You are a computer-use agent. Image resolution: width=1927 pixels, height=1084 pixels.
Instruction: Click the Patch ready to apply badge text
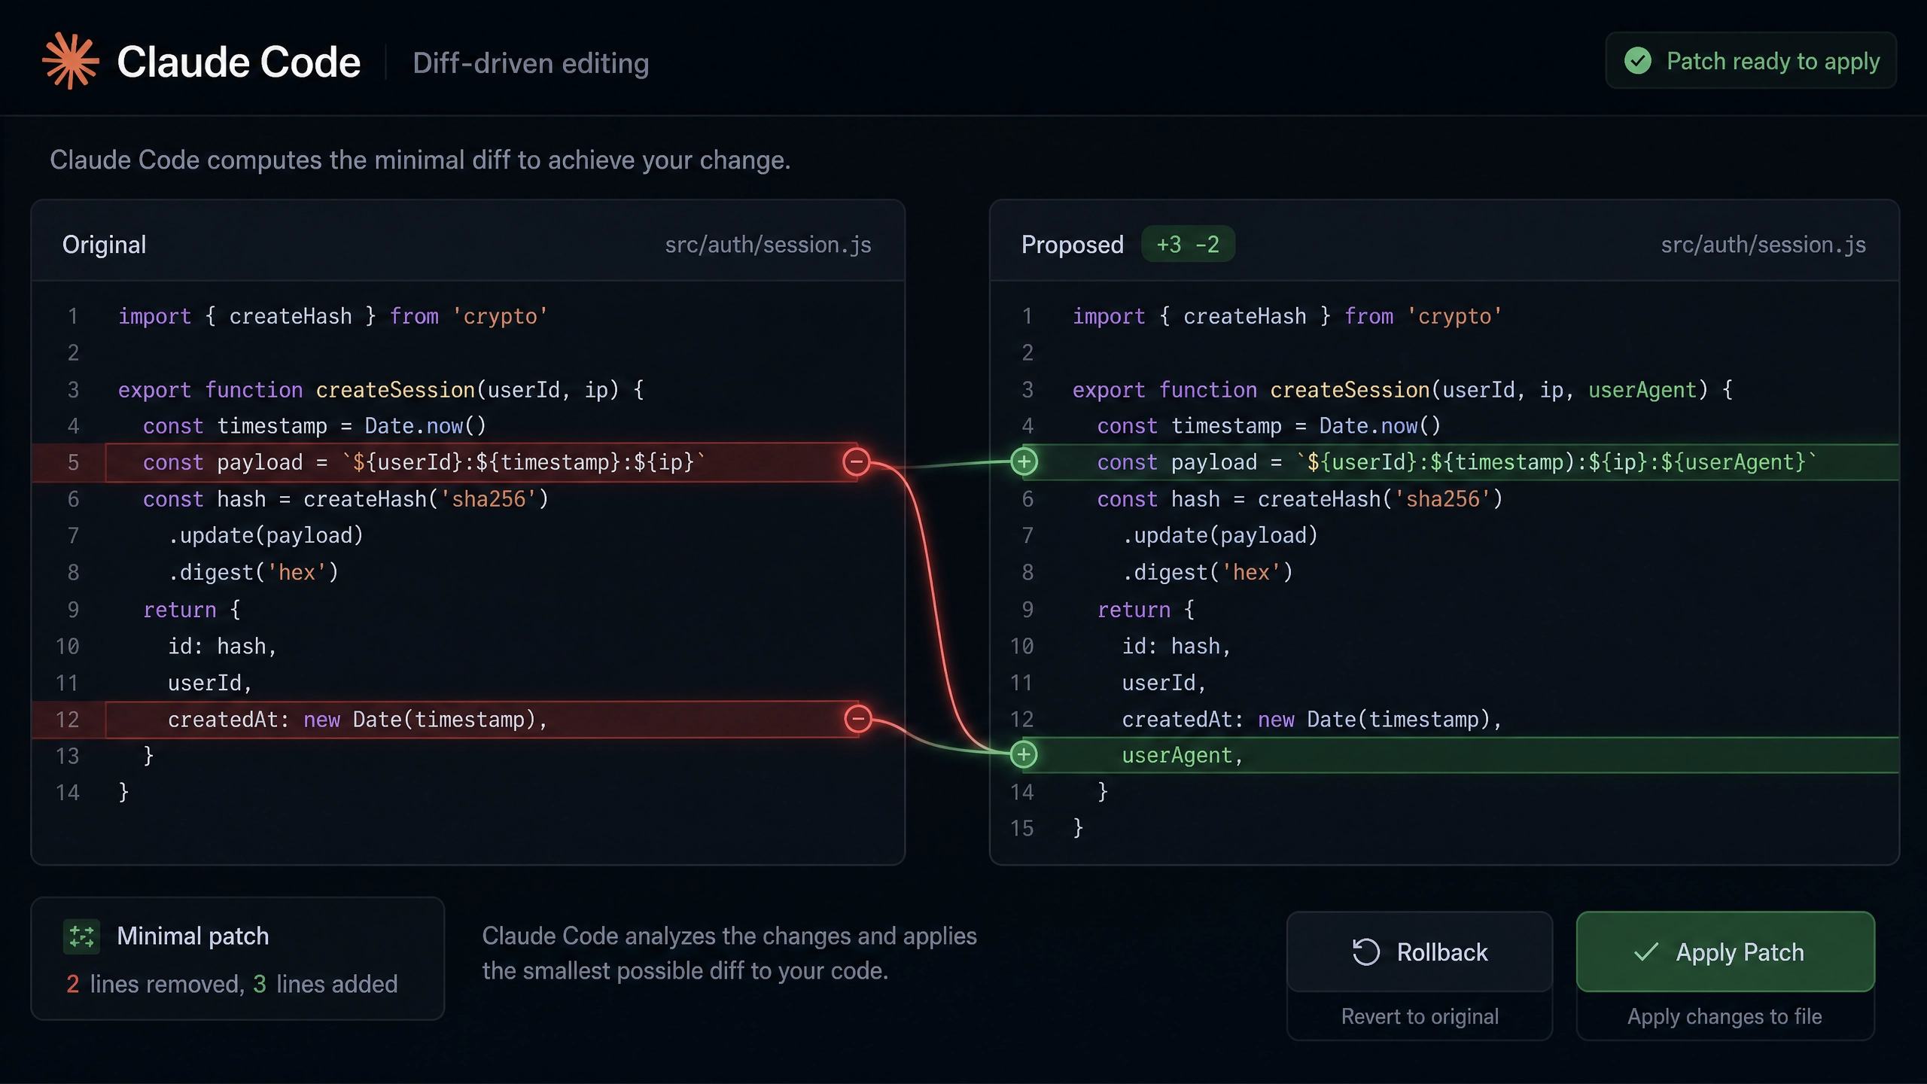point(1773,61)
